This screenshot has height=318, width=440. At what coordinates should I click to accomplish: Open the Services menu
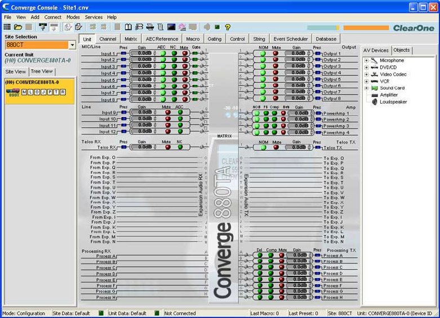[x=94, y=17]
